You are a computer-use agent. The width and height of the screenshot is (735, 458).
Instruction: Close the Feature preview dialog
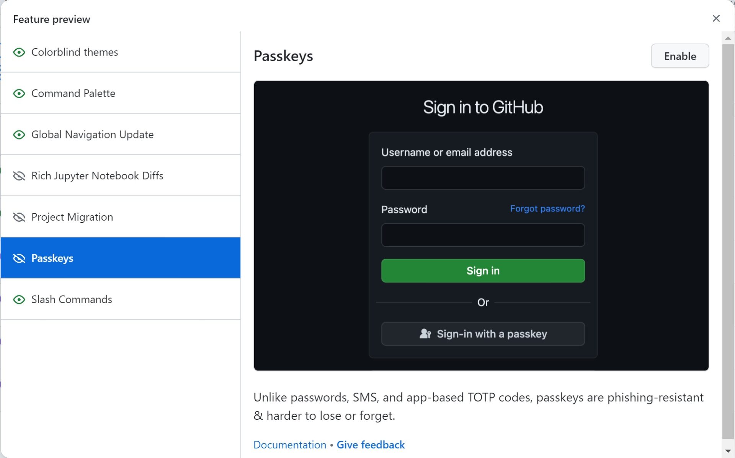click(716, 18)
